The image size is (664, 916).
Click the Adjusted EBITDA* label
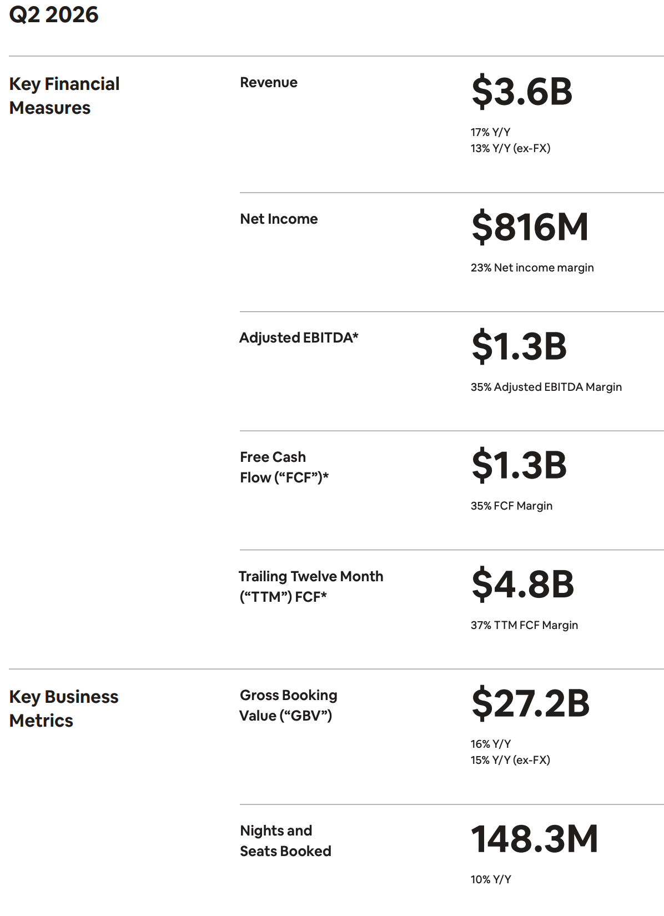click(x=299, y=338)
